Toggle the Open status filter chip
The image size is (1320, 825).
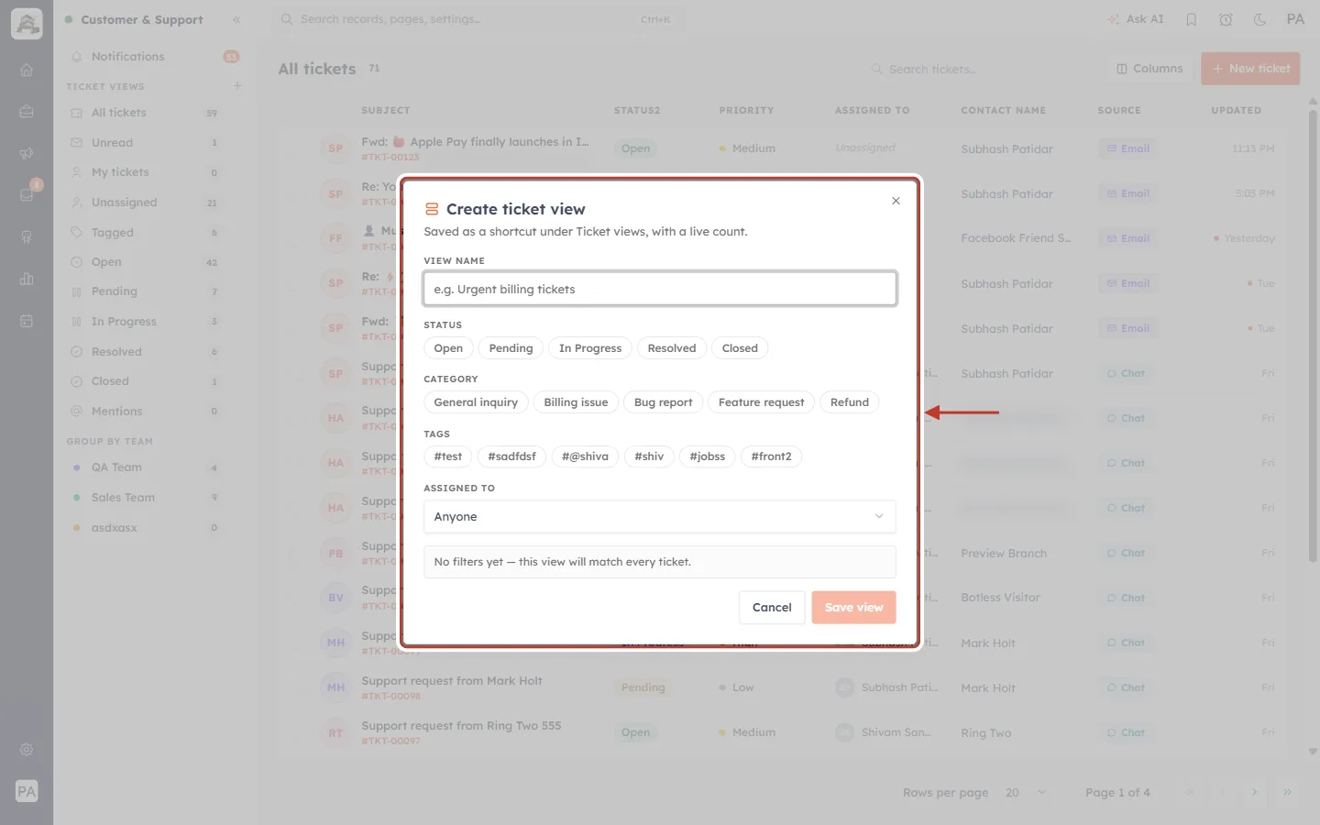[x=448, y=348]
